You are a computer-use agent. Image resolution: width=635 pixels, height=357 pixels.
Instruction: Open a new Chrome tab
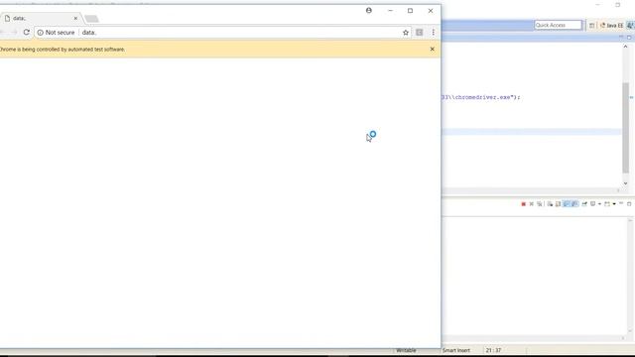[91, 19]
